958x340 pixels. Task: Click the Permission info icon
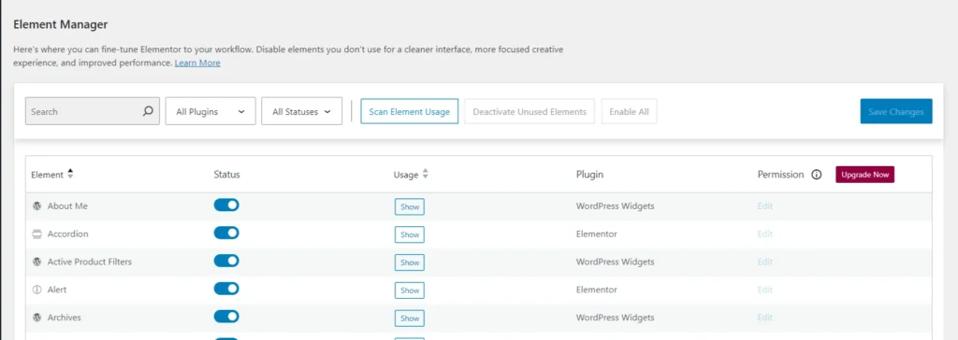(x=816, y=175)
